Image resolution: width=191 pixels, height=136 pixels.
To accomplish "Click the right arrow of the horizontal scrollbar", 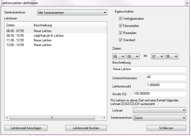I will coord(104,118).
